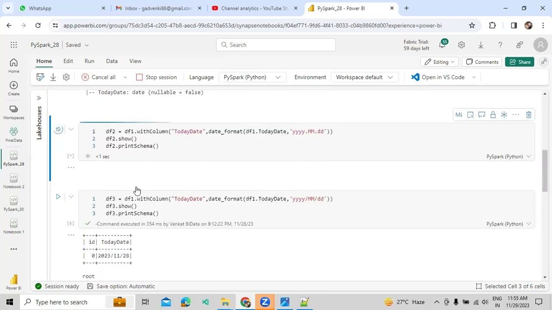Screen dimensions: 552x310
Task: Expand df2 cell run options chevron
Action: 71,129
